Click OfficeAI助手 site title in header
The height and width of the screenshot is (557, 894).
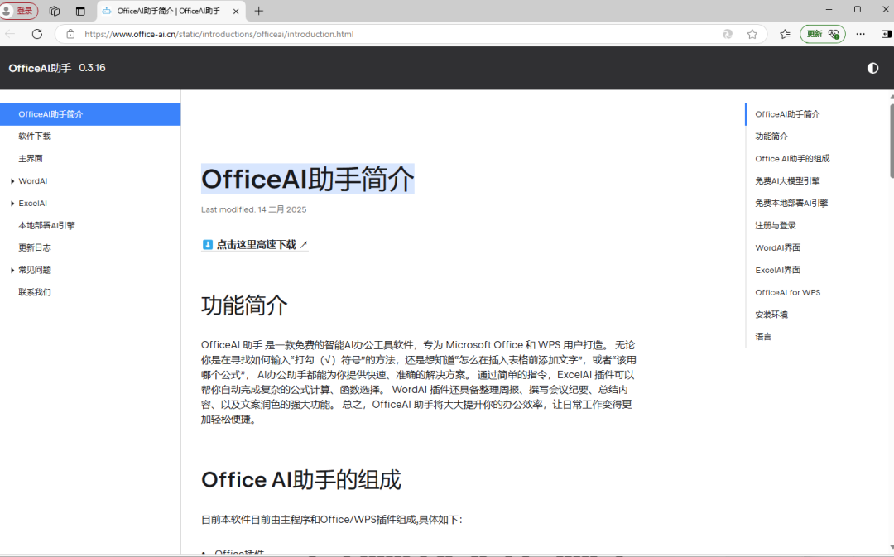(x=40, y=68)
